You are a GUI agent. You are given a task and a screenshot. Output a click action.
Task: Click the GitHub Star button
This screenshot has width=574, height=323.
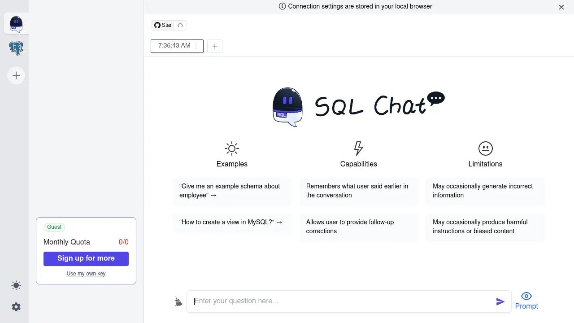point(163,25)
